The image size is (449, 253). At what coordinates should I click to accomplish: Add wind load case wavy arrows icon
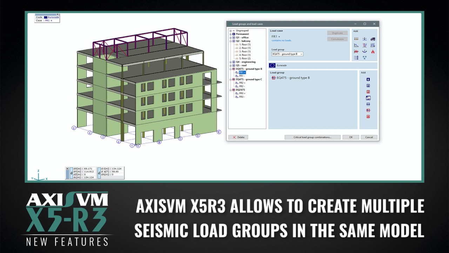coord(356,58)
